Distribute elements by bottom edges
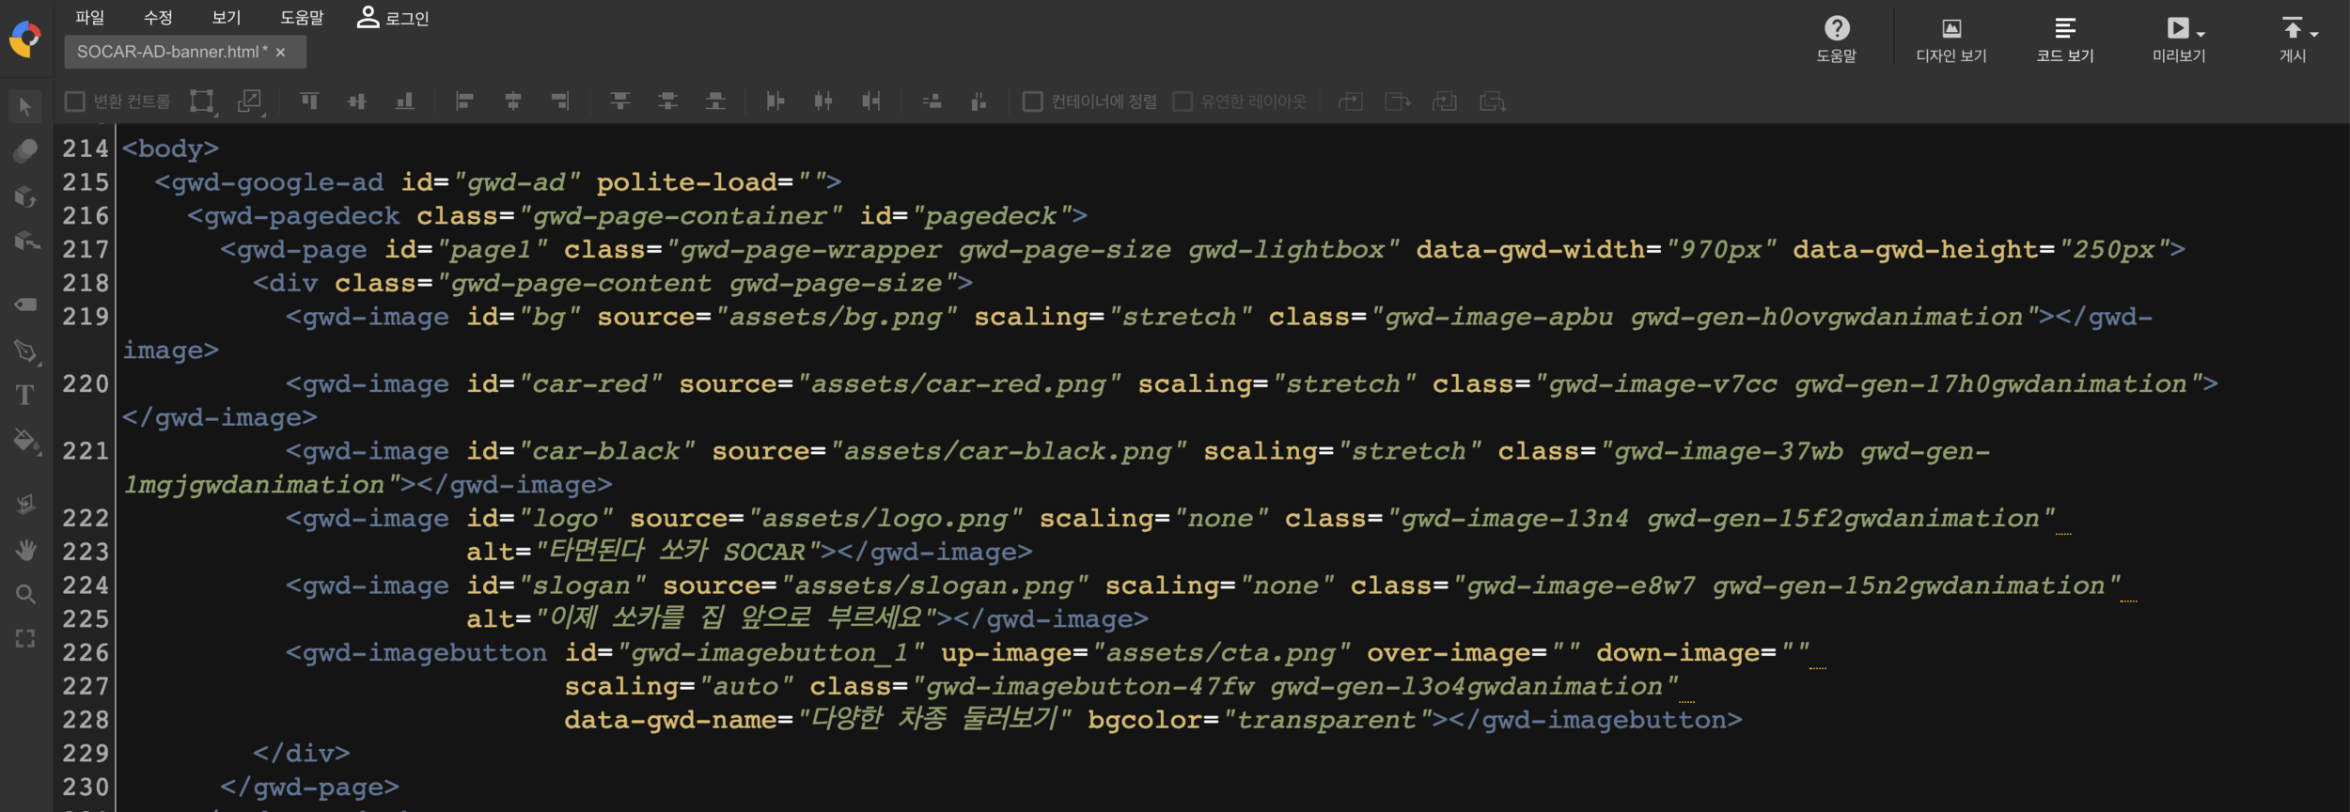This screenshot has width=2350, height=812. [x=716, y=101]
